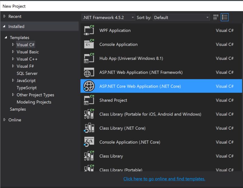This screenshot has height=188, width=243.
Task: Click the ASP.NET Web Application globe icon
Action: 88,72
